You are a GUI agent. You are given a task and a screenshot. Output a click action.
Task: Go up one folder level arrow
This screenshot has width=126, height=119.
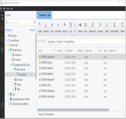45,41
